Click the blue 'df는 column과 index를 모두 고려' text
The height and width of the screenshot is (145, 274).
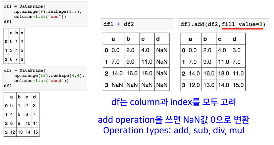point(174,102)
